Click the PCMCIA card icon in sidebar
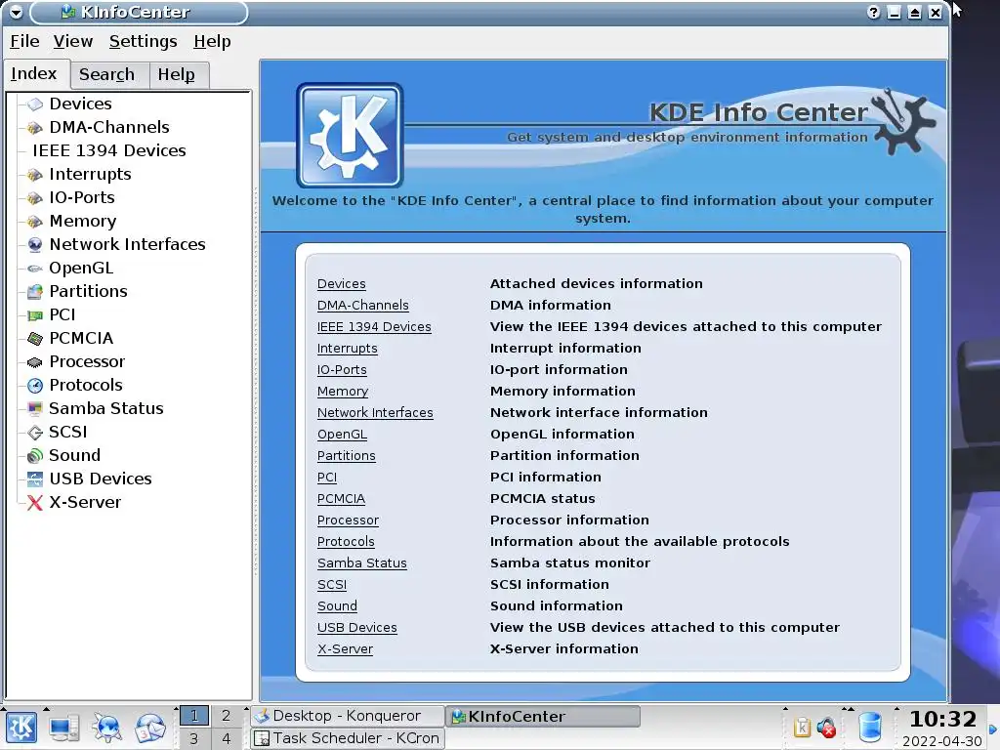The image size is (1000, 750). [35, 339]
